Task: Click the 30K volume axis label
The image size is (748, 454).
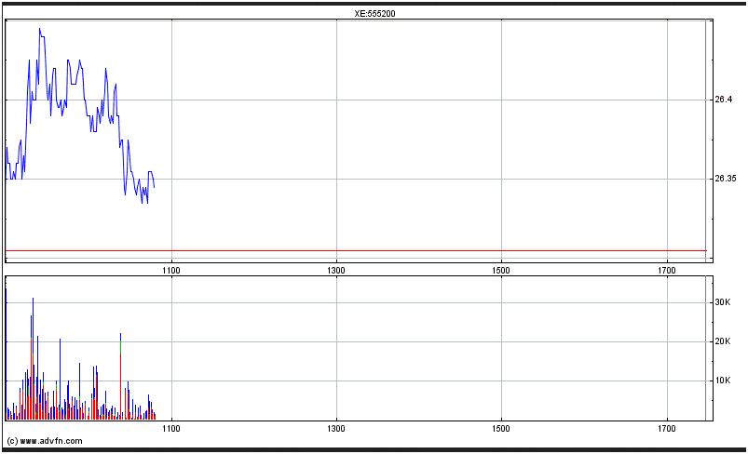Action: (x=723, y=302)
